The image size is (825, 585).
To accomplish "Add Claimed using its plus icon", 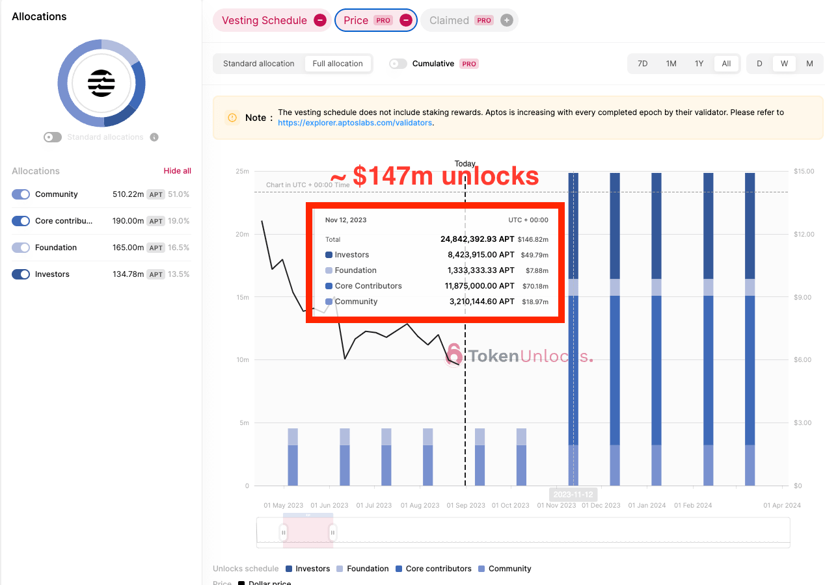I will [x=507, y=20].
